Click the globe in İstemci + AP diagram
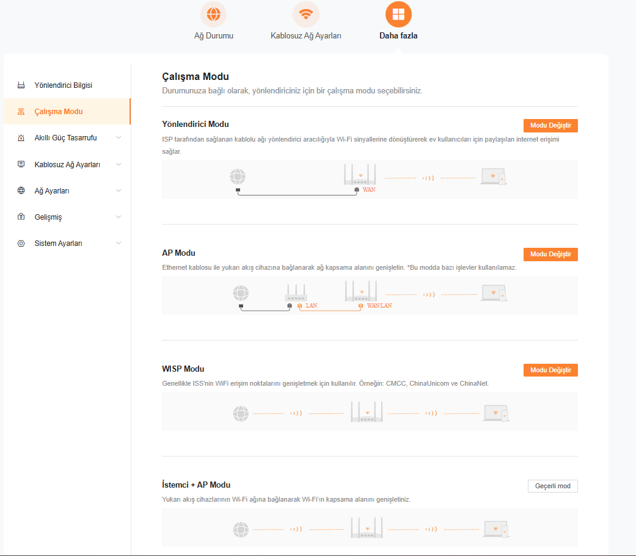Image resolution: width=636 pixels, height=556 pixels. pyautogui.click(x=241, y=529)
